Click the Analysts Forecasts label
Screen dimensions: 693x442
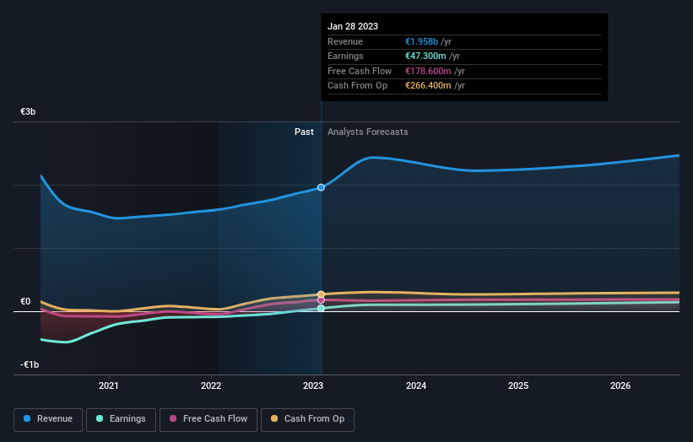click(368, 132)
